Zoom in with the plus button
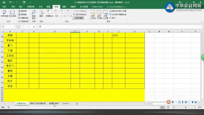The height and width of the screenshot is (115, 204). click(195, 107)
